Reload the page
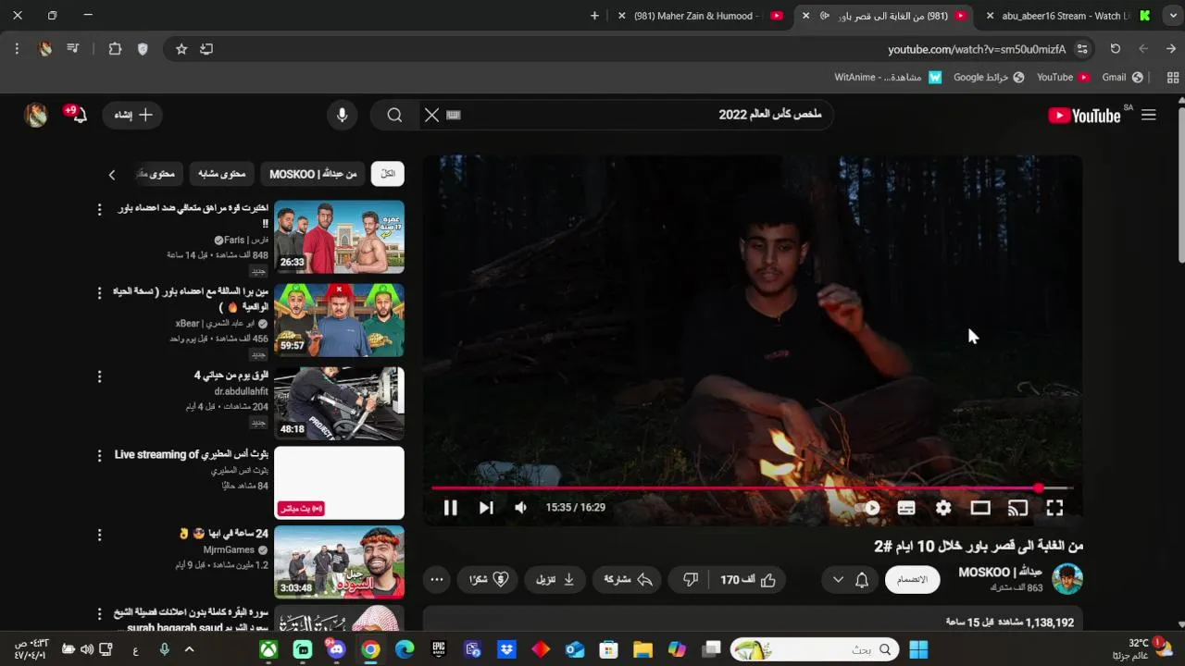1185x666 pixels. pos(1115,49)
